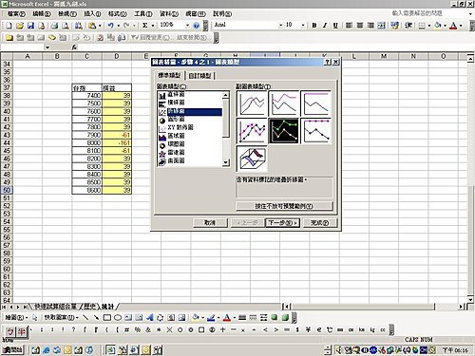Open the Insert menu in menu bar
Screen dimensions: 475x356
[x=92, y=14]
